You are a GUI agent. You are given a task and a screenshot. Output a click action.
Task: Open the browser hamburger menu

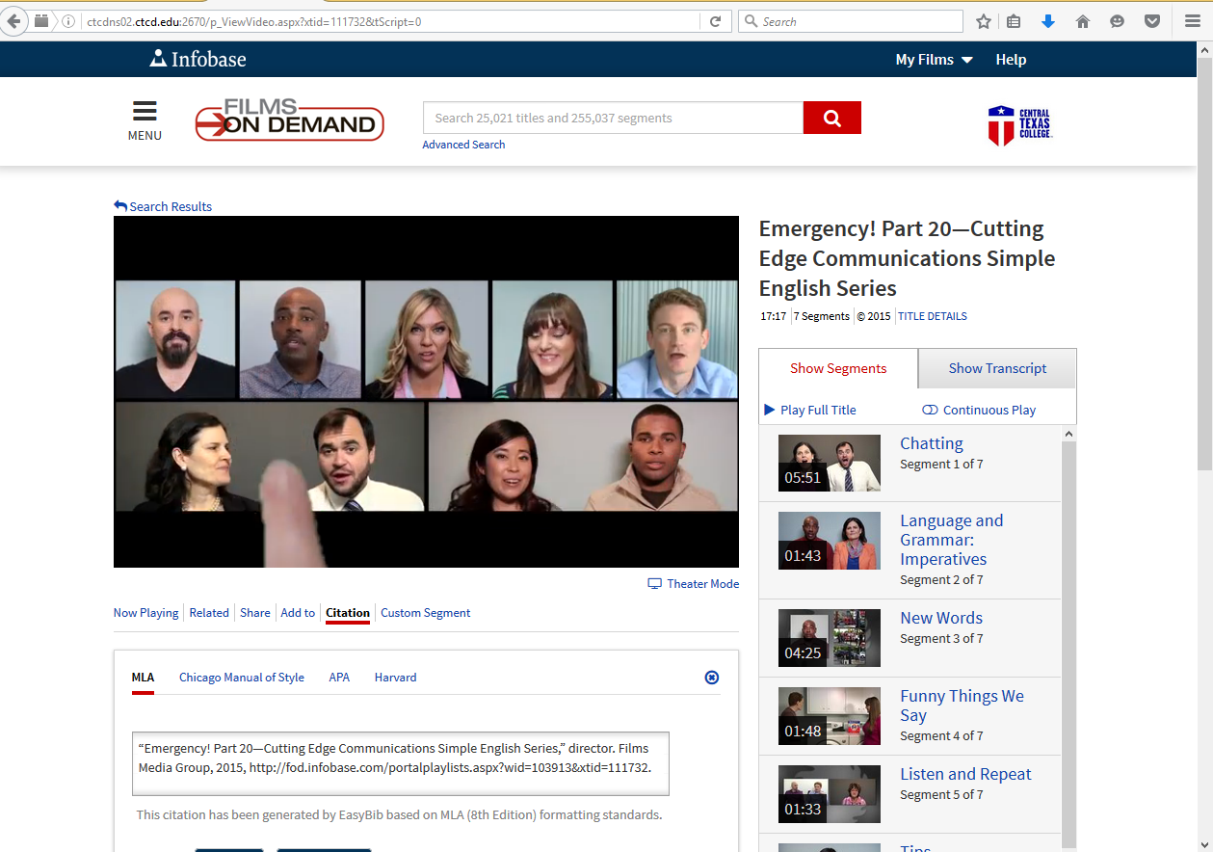[x=1193, y=21]
